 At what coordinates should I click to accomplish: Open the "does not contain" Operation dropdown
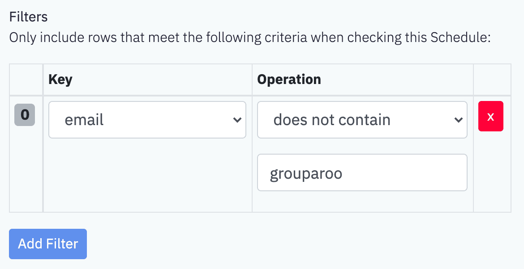click(362, 120)
